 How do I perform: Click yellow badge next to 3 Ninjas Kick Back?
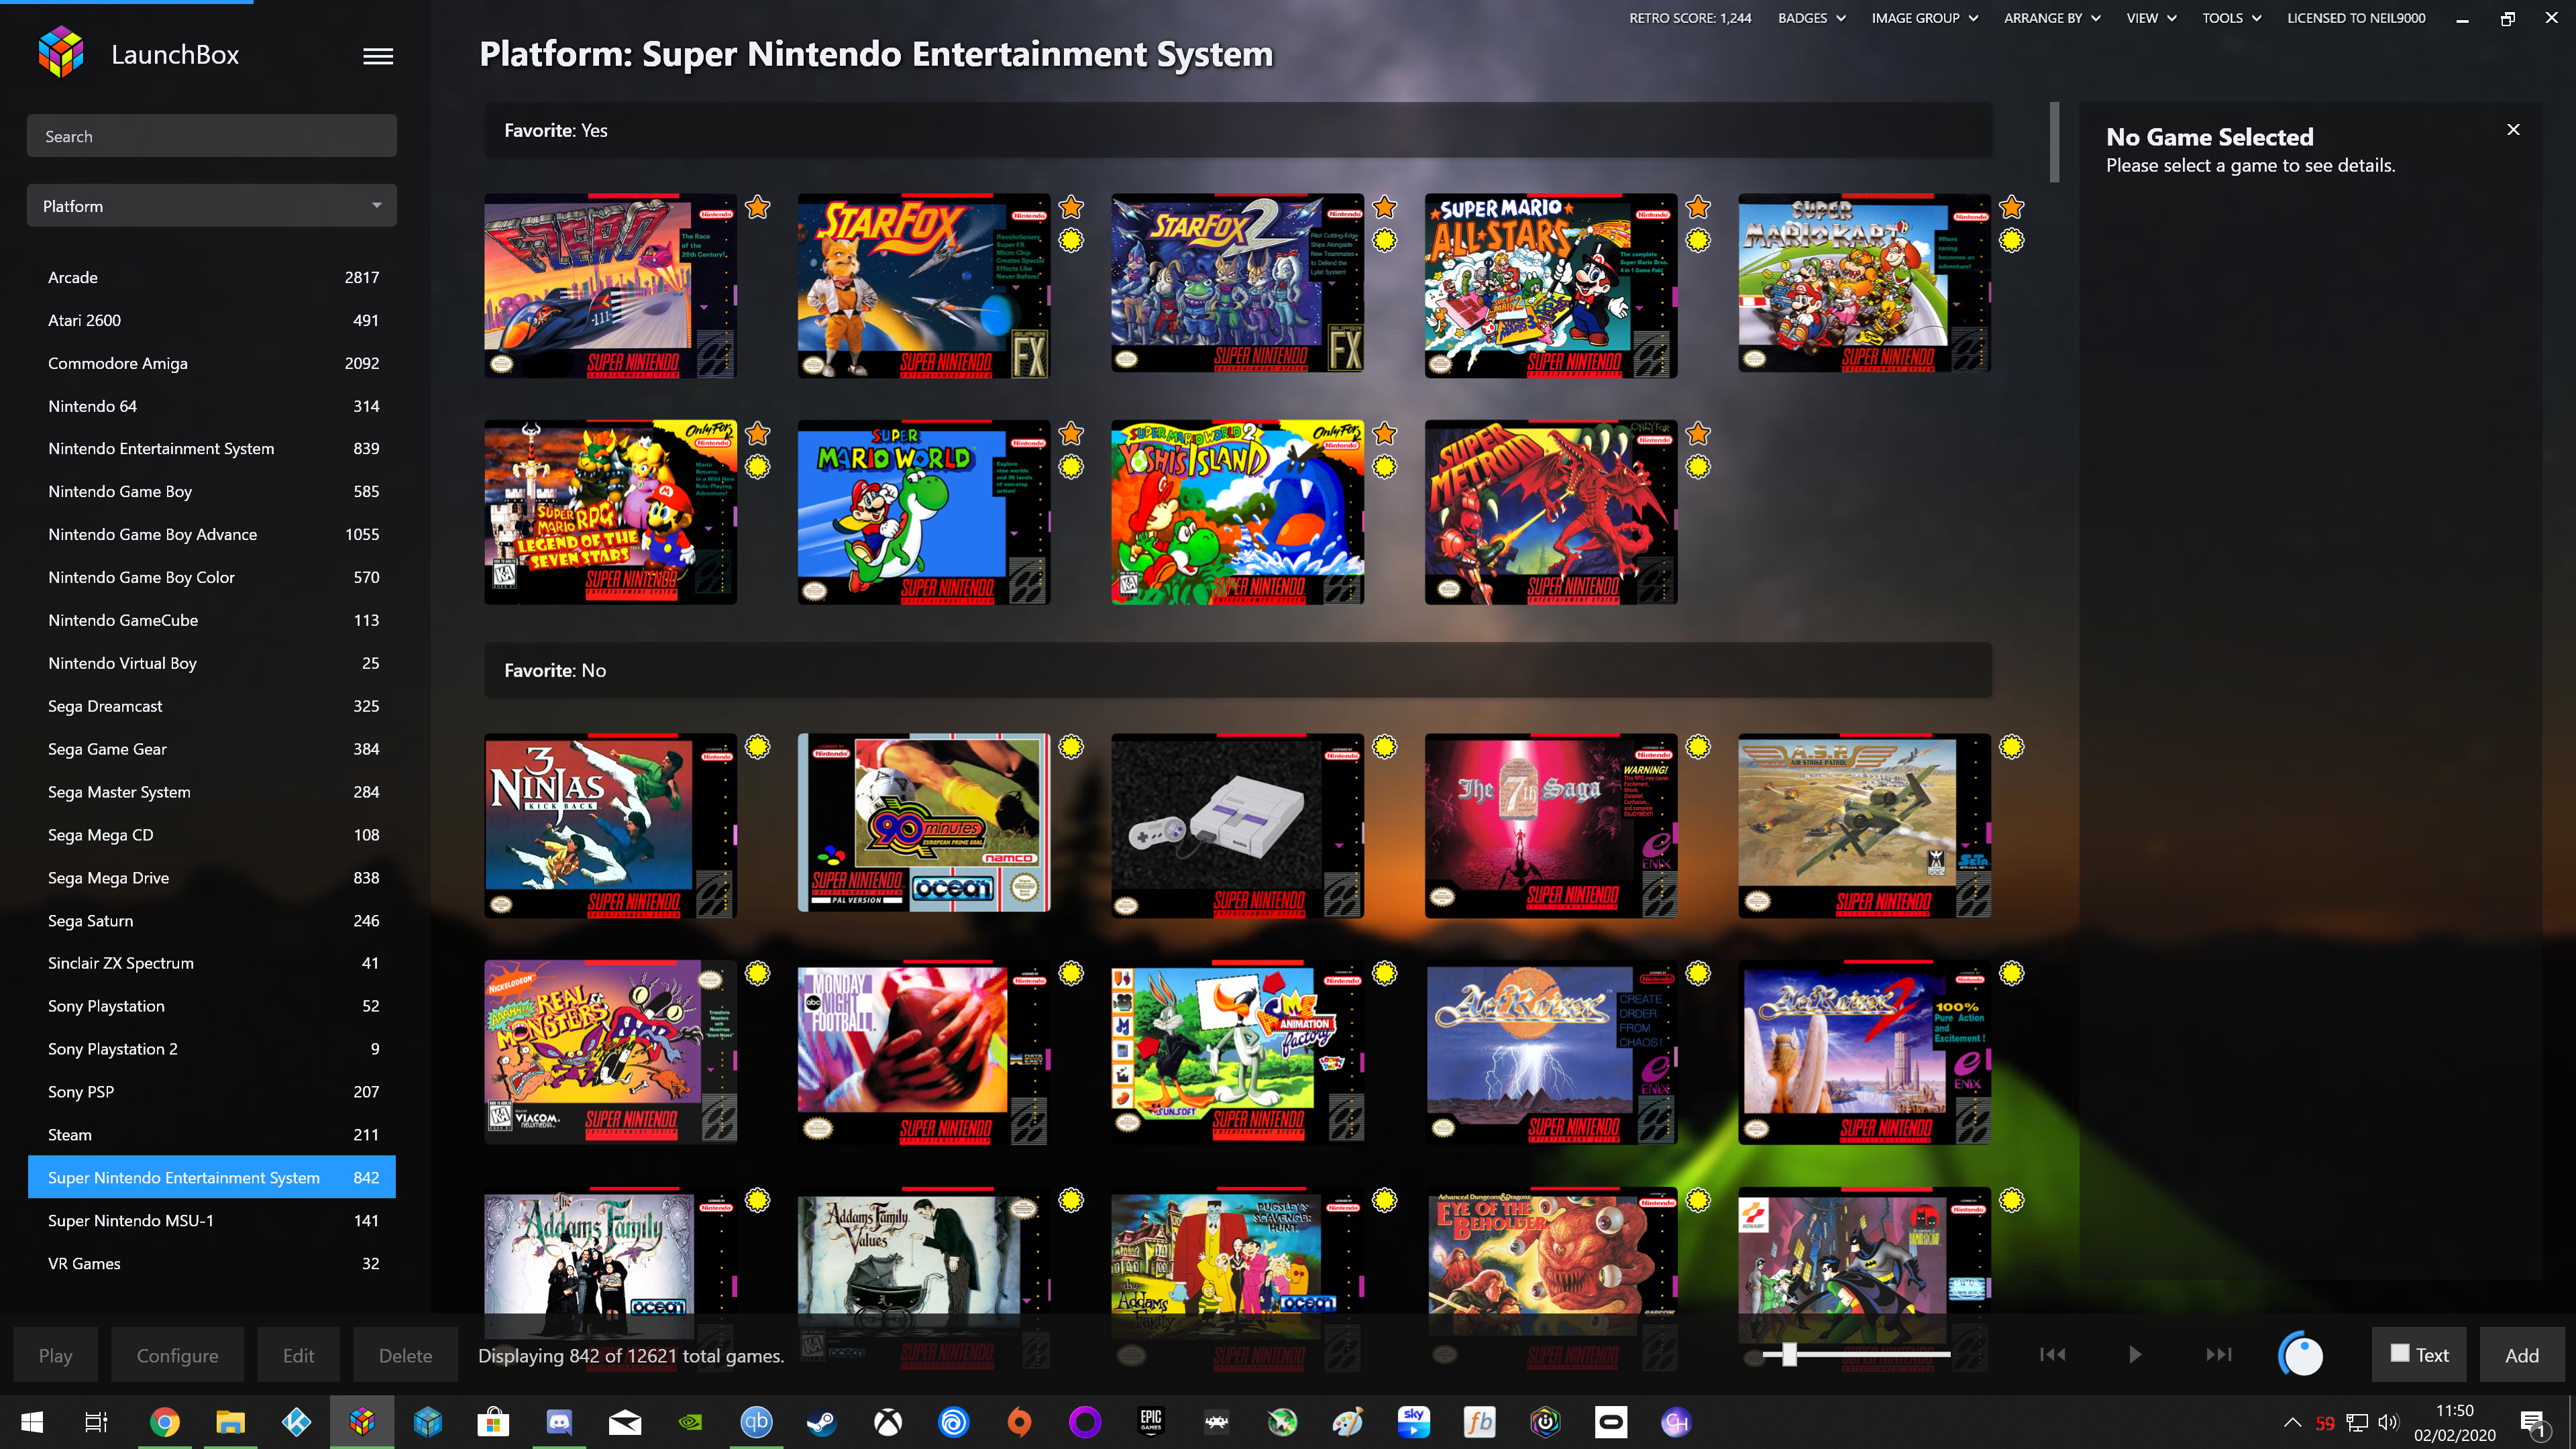coord(758,747)
